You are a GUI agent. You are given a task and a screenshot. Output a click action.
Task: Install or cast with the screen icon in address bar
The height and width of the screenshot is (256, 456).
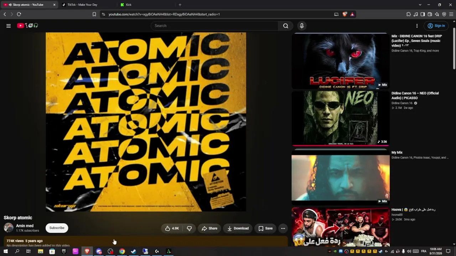(336, 14)
